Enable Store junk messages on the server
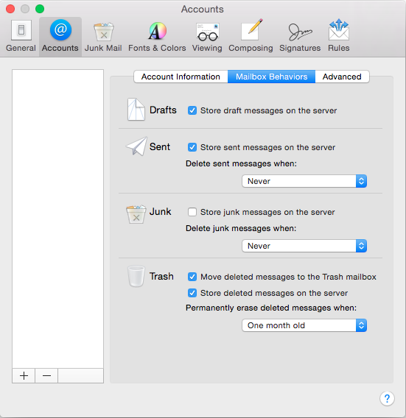Screen dimensions: 406x418 [192, 212]
